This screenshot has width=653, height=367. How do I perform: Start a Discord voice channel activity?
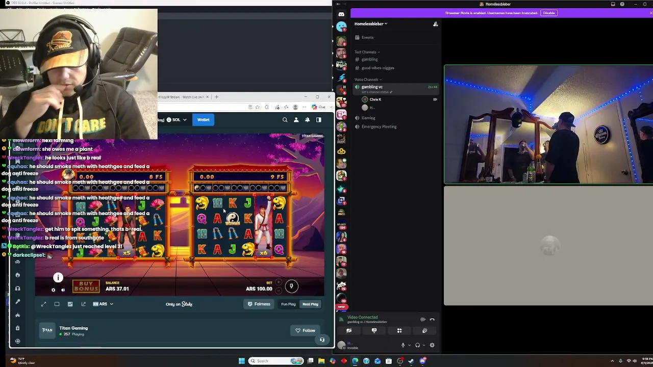click(399, 330)
